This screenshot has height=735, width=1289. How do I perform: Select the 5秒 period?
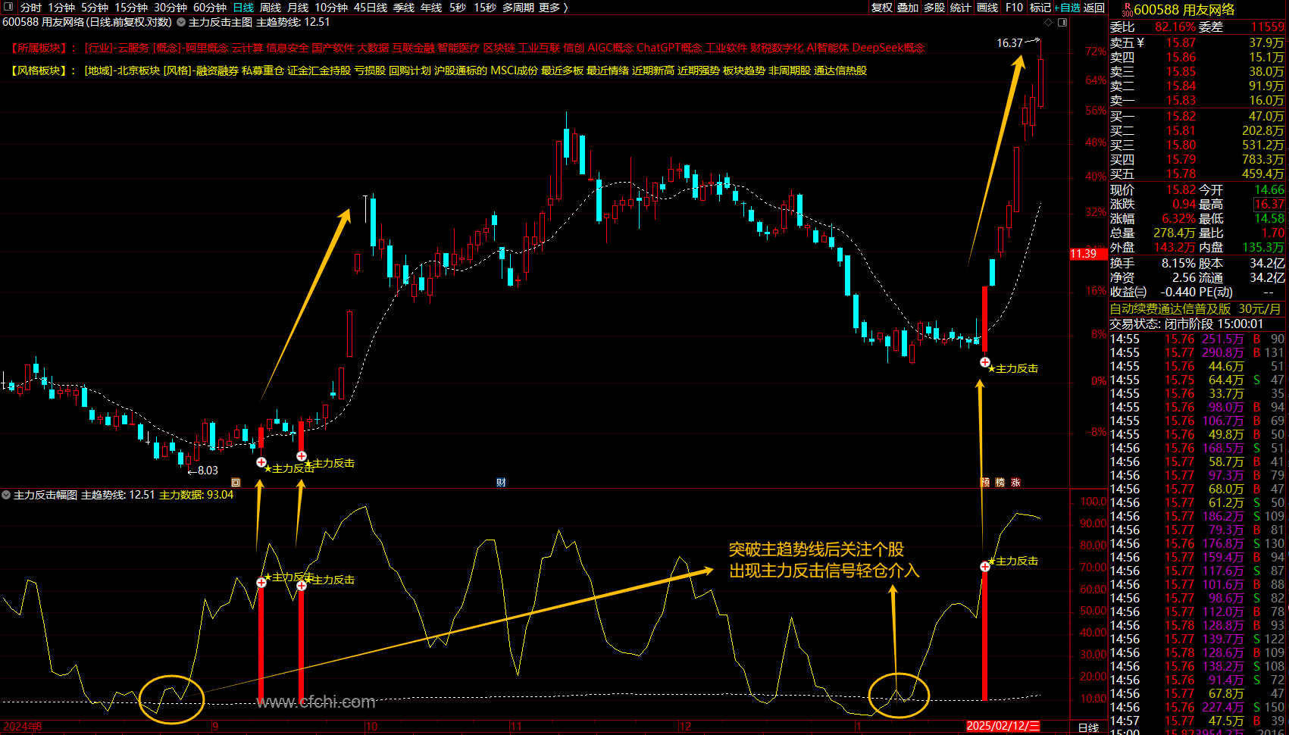[x=458, y=8]
